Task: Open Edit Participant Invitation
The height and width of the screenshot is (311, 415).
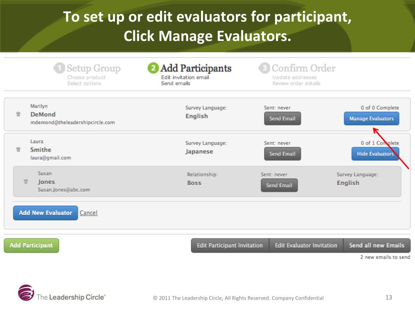Action: coord(230,245)
